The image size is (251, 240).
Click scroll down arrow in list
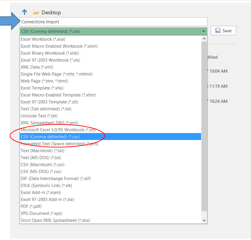204,221
